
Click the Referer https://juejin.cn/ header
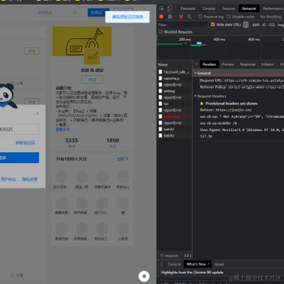(226, 110)
